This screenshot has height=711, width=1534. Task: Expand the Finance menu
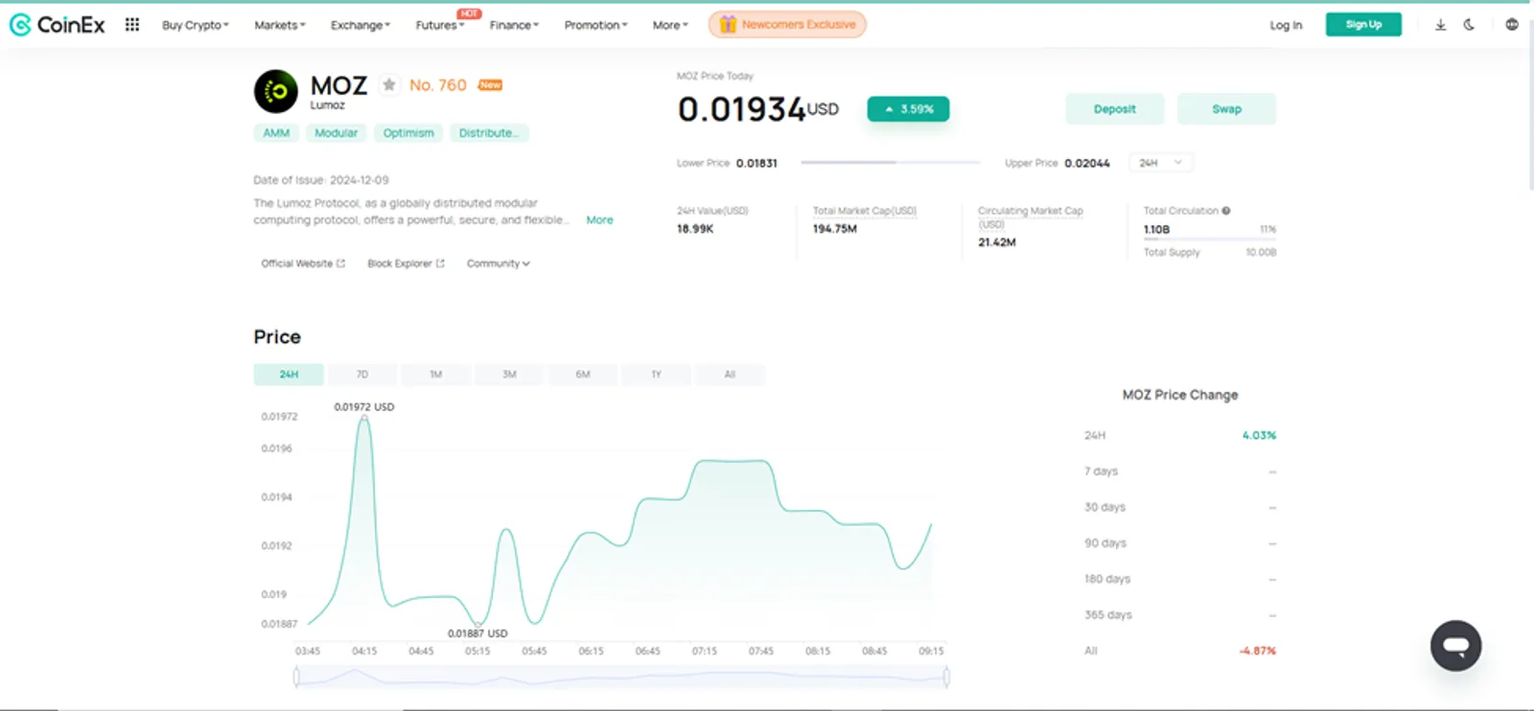[514, 25]
